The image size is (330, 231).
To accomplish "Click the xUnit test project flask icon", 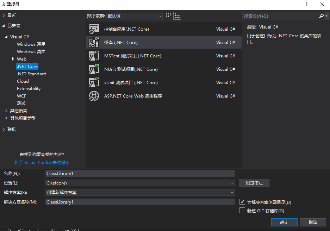I will pyautogui.click(x=94, y=82).
